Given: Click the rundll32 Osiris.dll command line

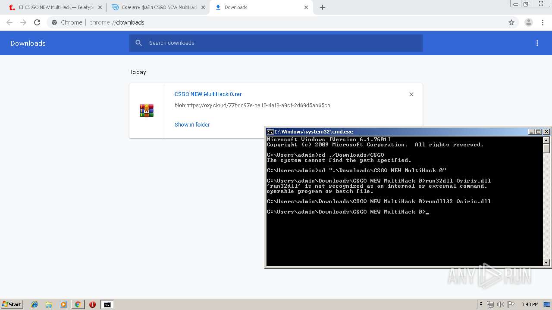Looking at the screenshot, I should 379,201.
